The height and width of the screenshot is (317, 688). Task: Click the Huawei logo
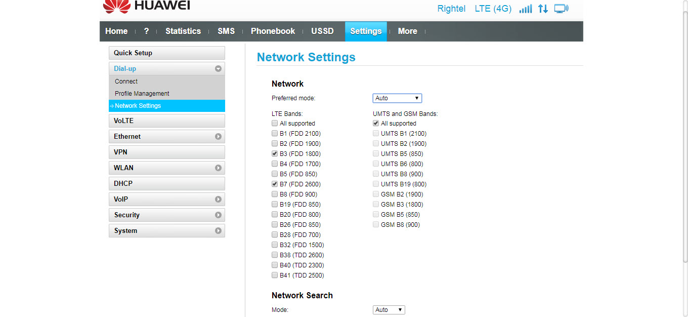147,6
